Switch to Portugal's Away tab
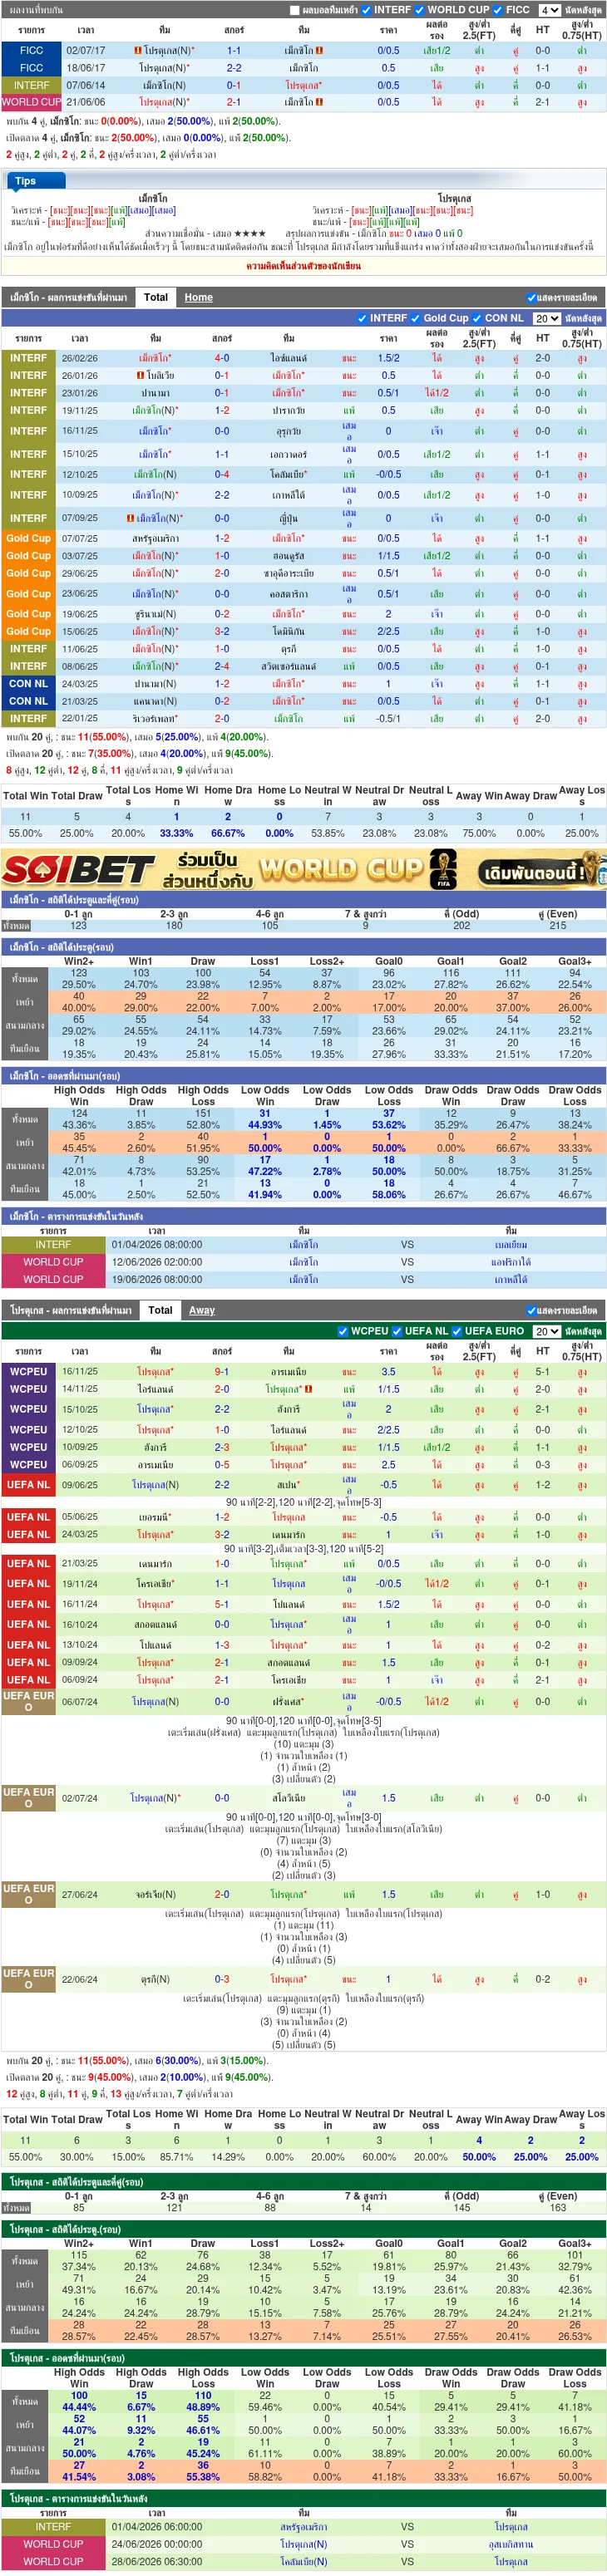Screen dimensions: 607x2576 click(x=202, y=1310)
